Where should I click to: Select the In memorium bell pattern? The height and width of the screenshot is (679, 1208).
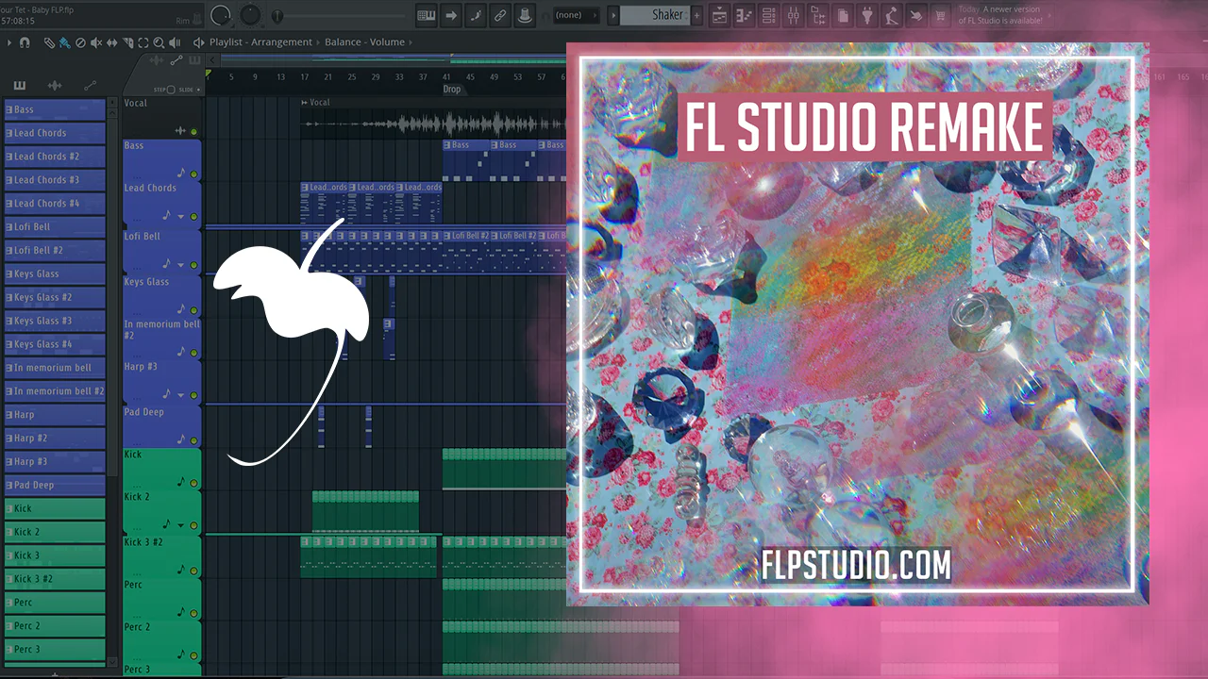55,368
